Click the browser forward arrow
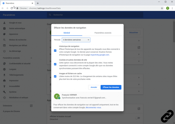The width and height of the screenshot is (175, 124). tap(7, 8)
